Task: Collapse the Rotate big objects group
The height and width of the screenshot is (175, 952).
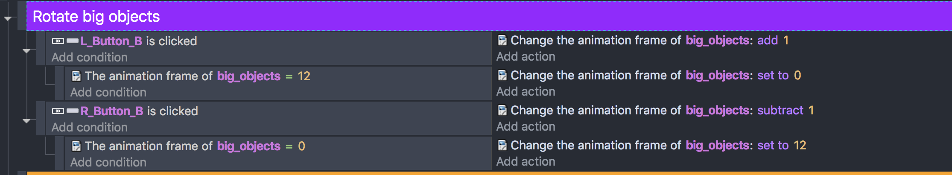Action: 8,19
